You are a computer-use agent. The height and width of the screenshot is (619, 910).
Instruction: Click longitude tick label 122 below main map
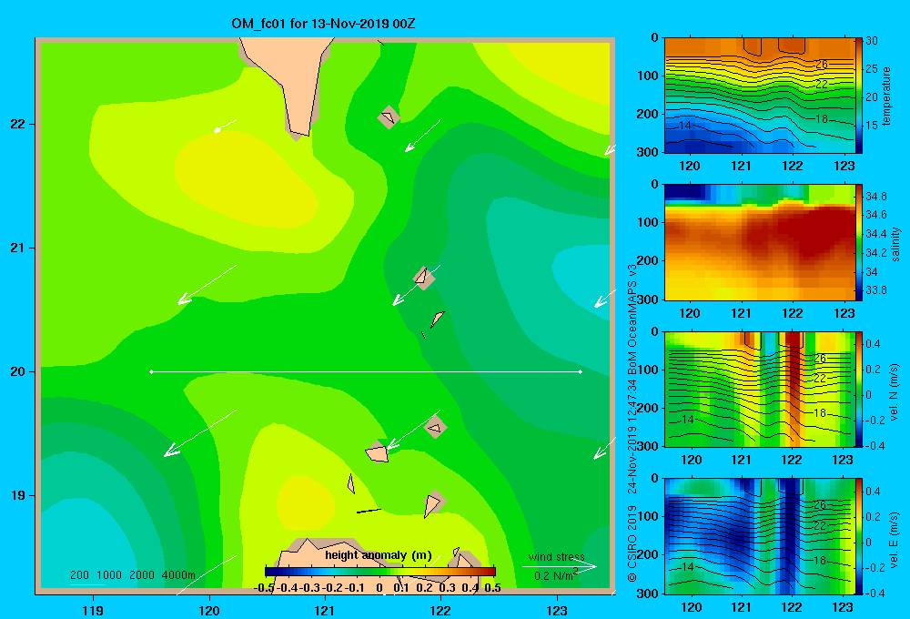pyautogui.click(x=440, y=610)
